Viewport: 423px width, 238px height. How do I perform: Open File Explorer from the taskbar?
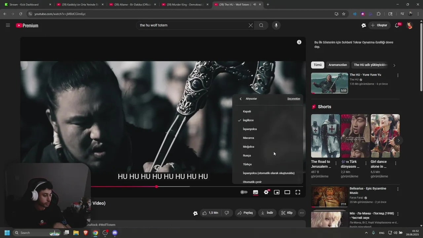point(76,233)
